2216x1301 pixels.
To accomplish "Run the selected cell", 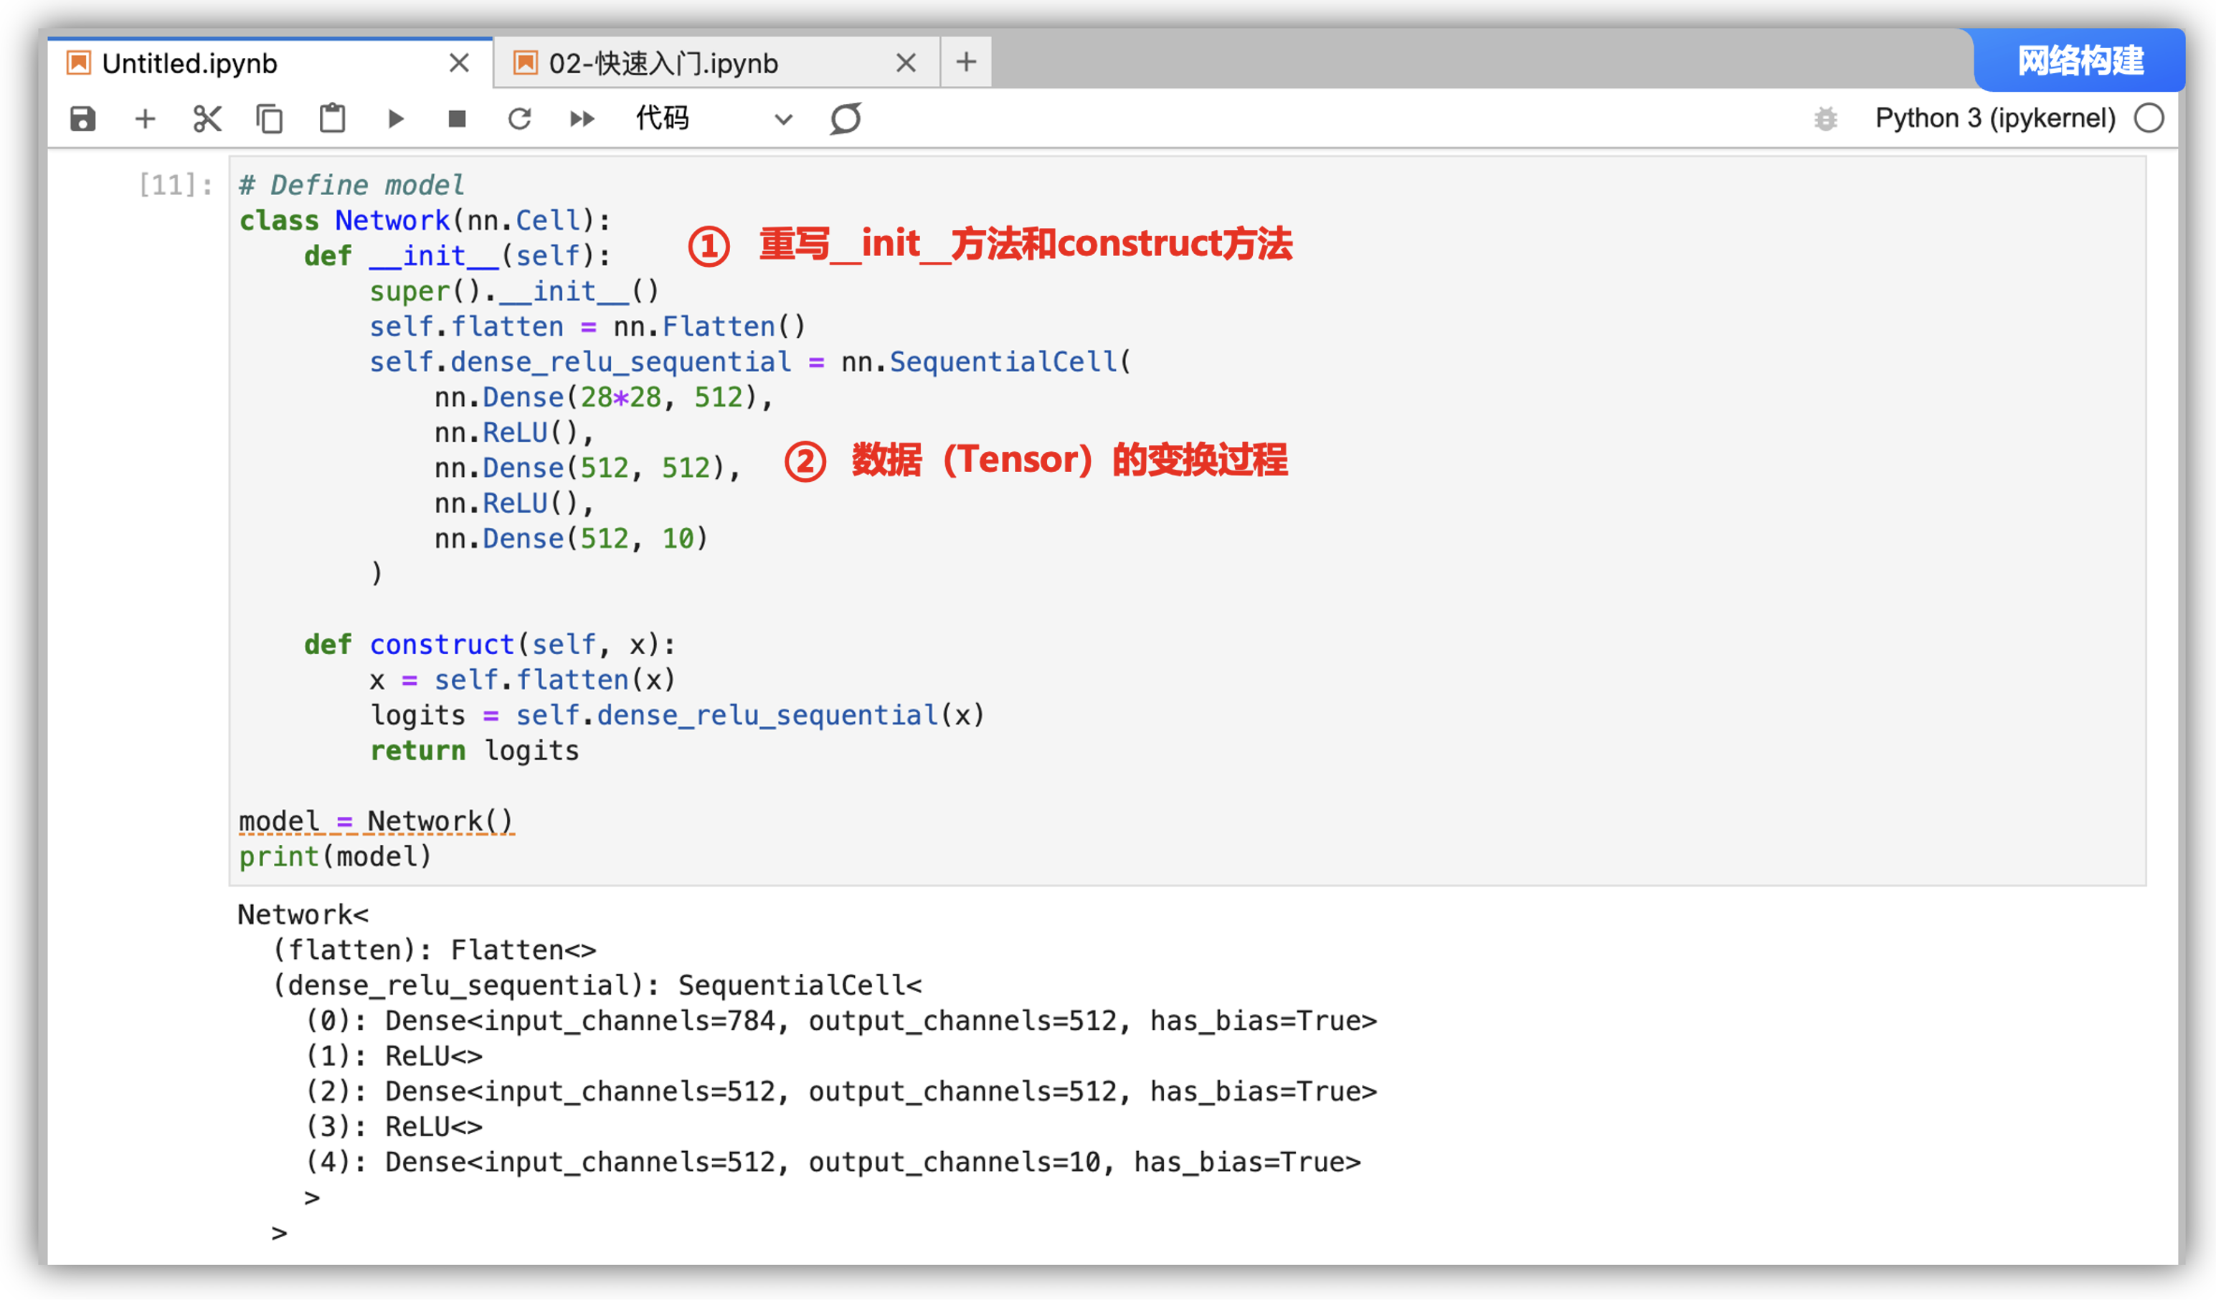I will [396, 119].
